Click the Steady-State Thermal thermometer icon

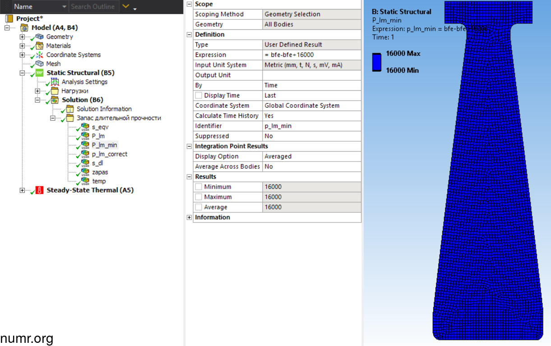tap(39, 190)
